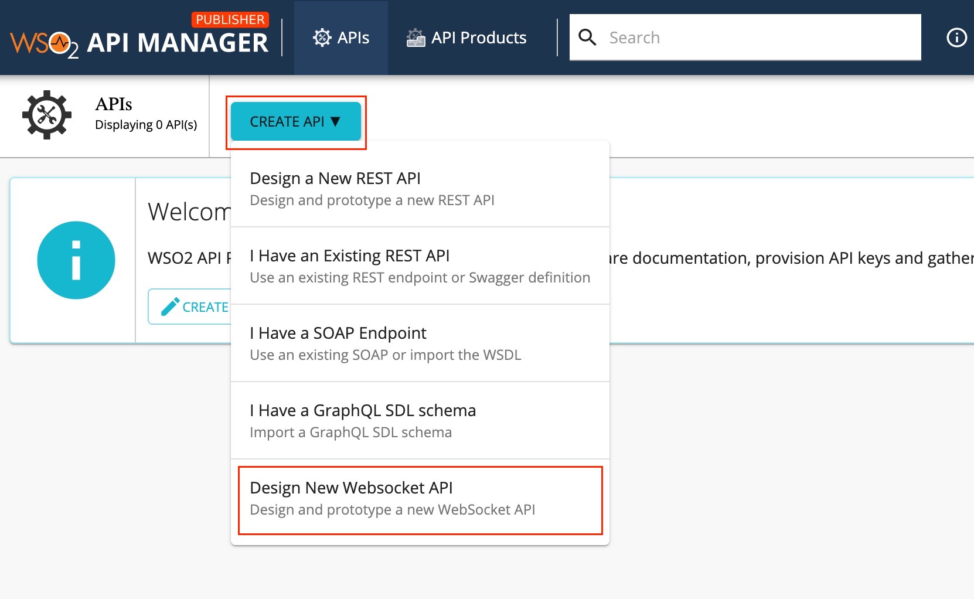This screenshot has height=599, width=974.
Task: Select Design a New REST API
Action: pyautogui.click(x=335, y=178)
